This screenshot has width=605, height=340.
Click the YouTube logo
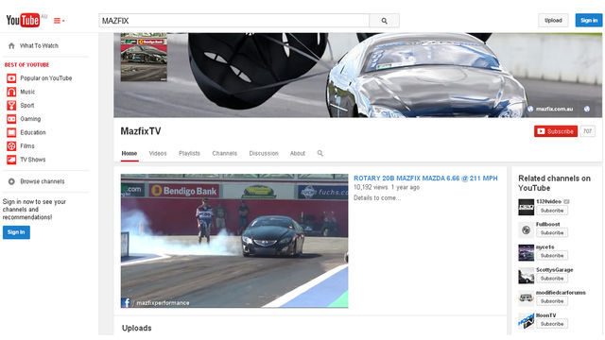point(23,20)
